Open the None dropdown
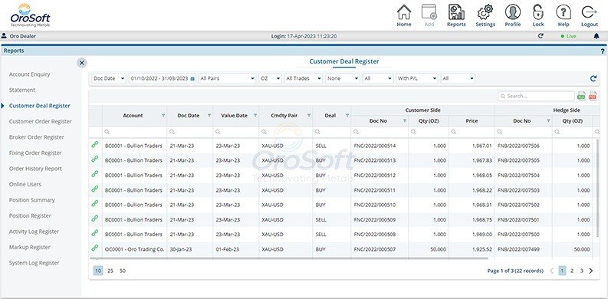The width and height of the screenshot is (608, 299). pyautogui.click(x=343, y=78)
